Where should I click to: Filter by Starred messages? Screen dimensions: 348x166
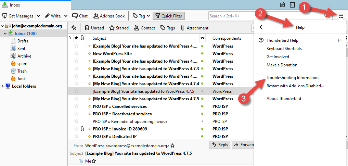click(x=119, y=28)
